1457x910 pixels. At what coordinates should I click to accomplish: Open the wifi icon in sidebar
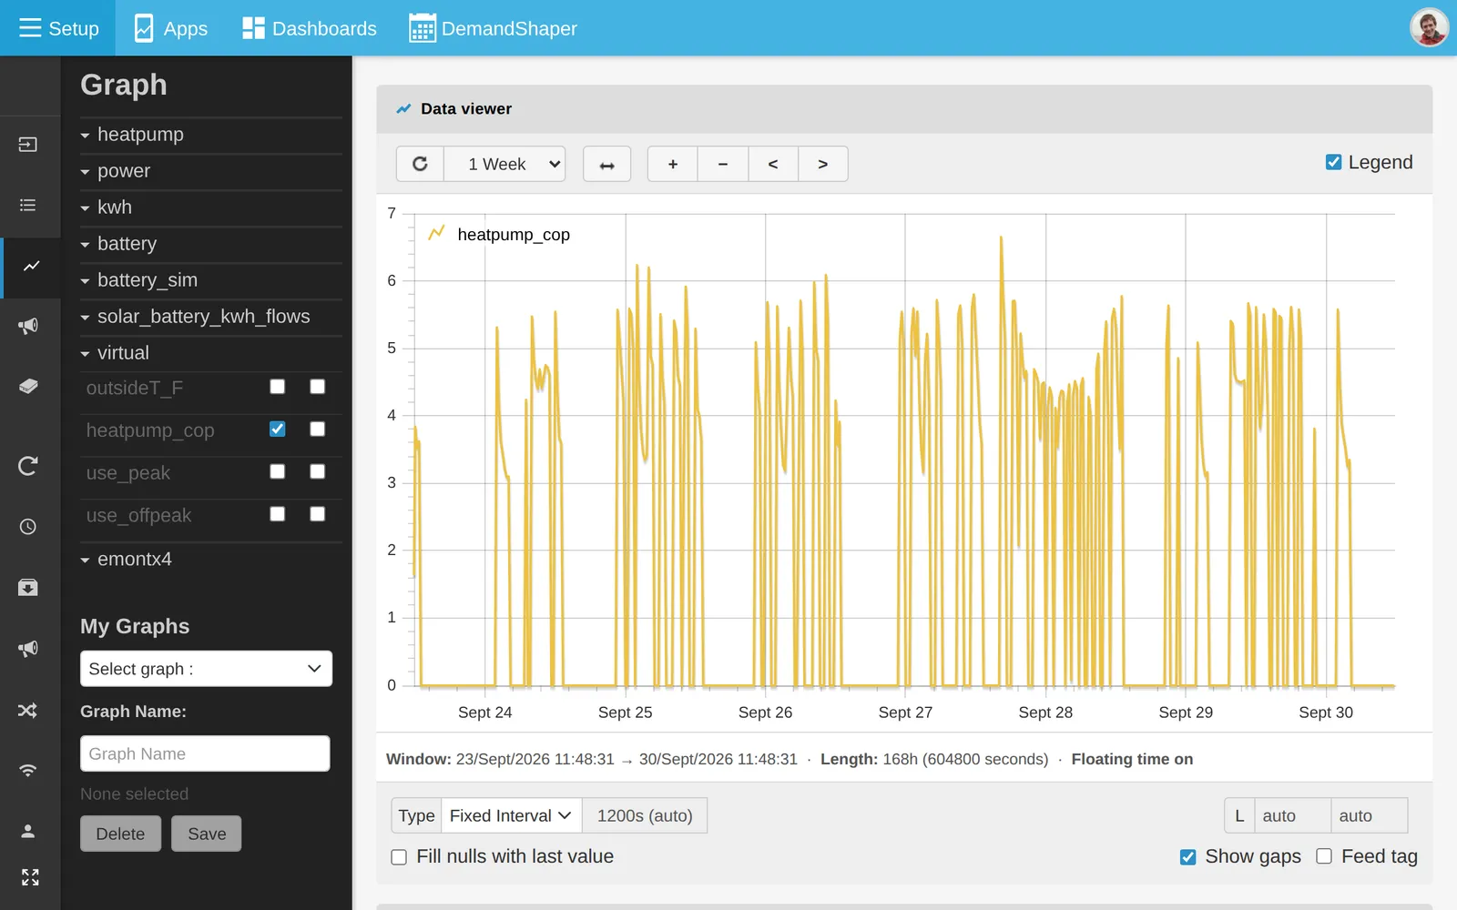pos(28,771)
